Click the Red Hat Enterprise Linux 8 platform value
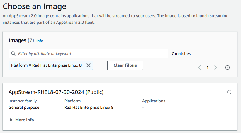The width and height of the screenshot is (241, 133). tap(89, 107)
